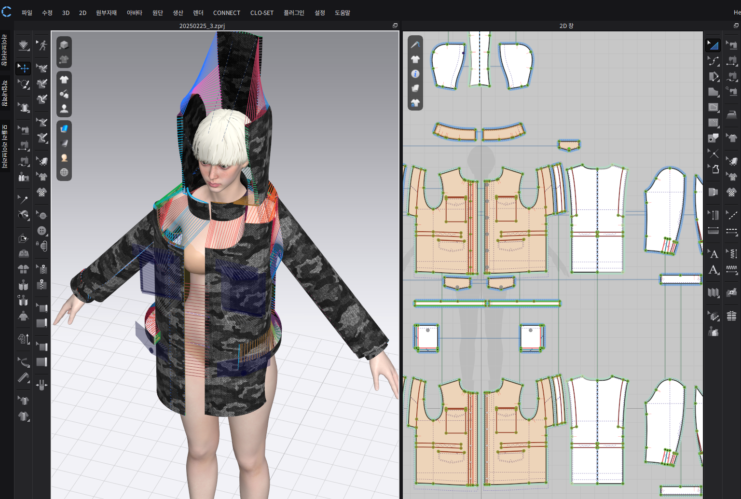Screen dimensions: 741x499
Task: Click the Steam iron icon in 2D toolbar
Action: tap(731, 114)
